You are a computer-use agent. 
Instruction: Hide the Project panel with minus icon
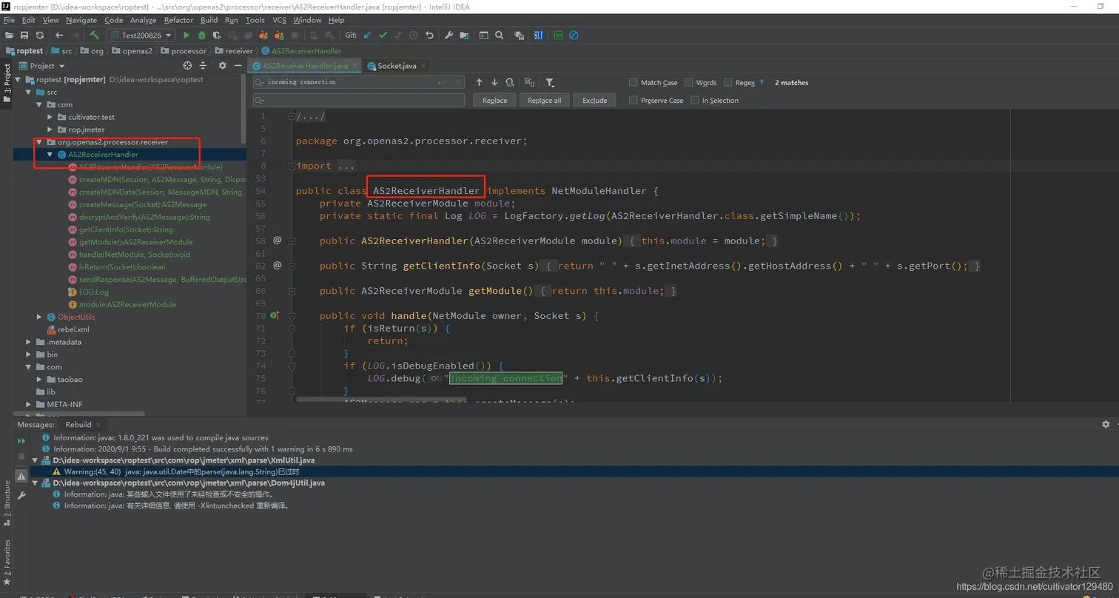click(238, 66)
